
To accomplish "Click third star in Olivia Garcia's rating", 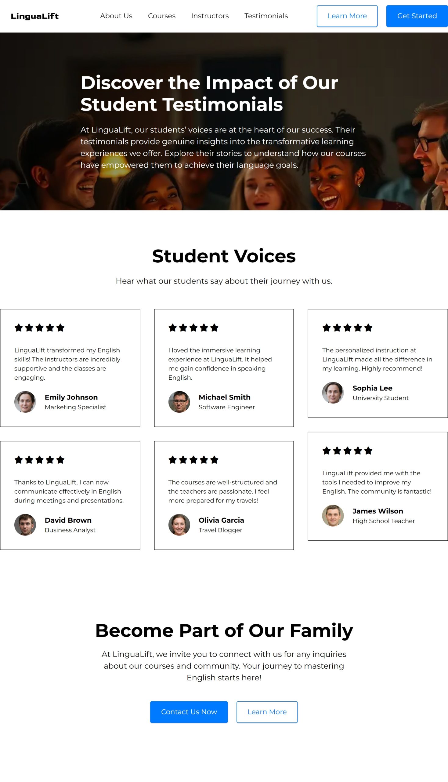I will 193,460.
